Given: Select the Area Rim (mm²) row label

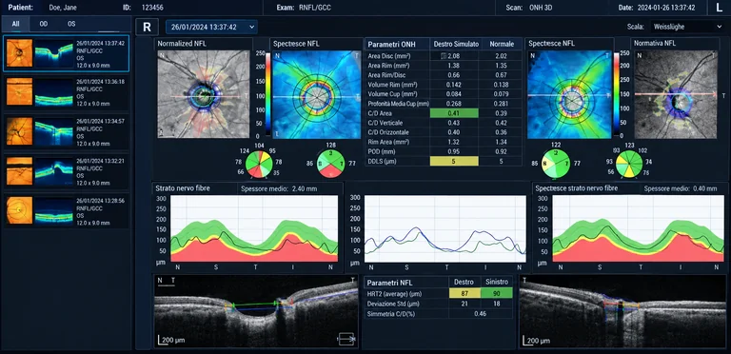Looking at the screenshot, I should click(x=388, y=66).
